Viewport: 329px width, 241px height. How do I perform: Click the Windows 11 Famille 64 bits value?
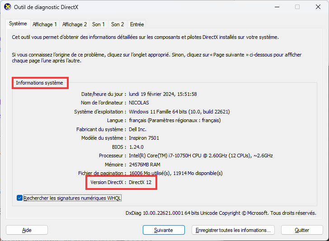[x=179, y=112]
